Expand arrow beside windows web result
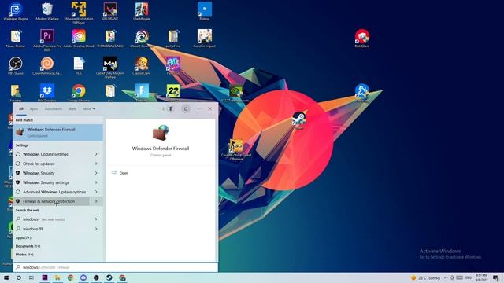Image resolution: width=504 pixels, height=283 pixels. click(96, 219)
